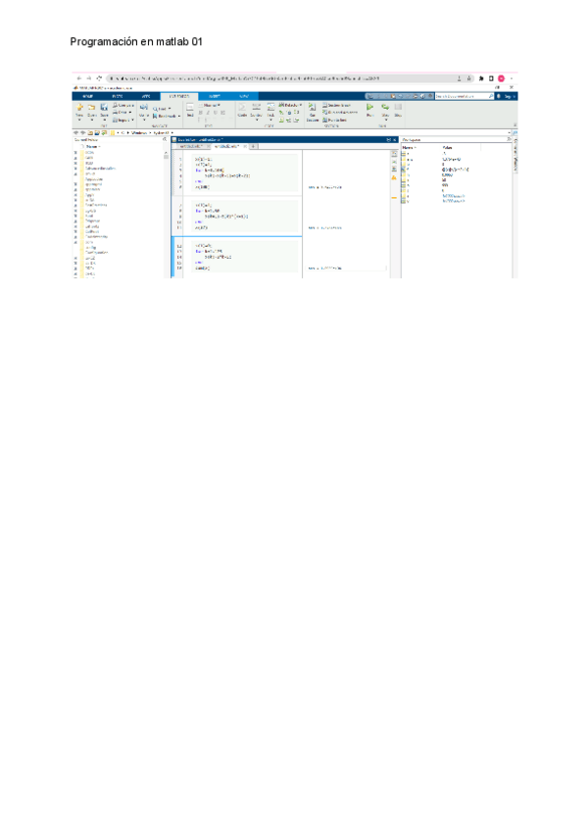This screenshot has height=831, width=588.
Task: Toggle underline formatting button
Action: (x=216, y=113)
